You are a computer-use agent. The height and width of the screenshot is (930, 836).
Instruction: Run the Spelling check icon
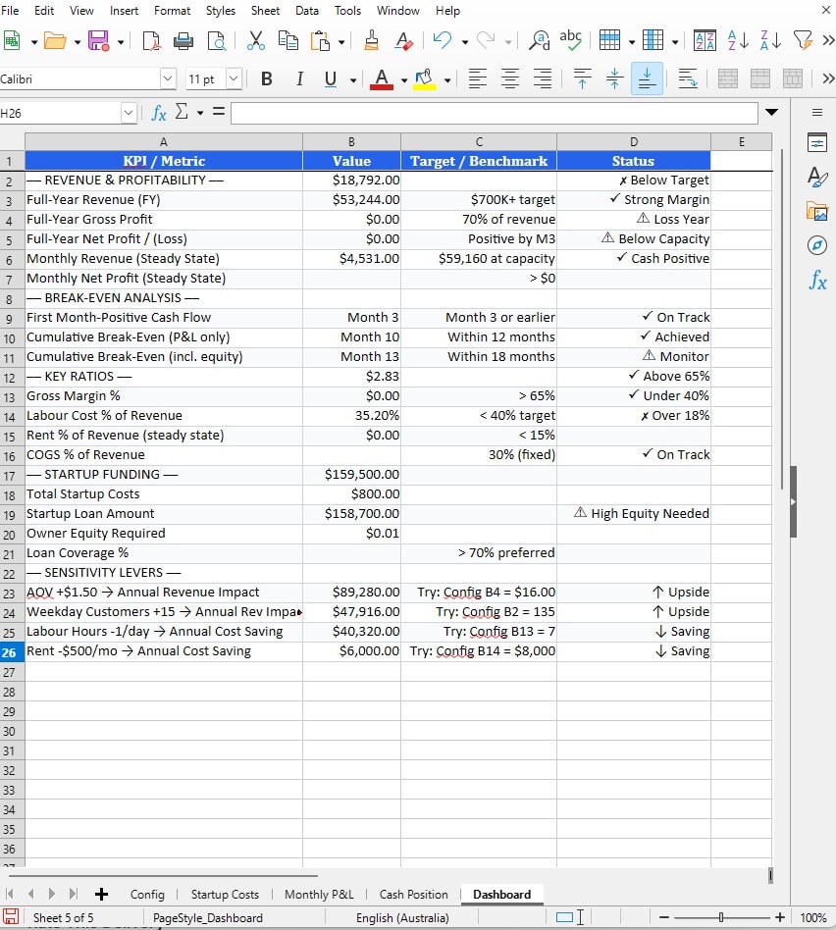(x=571, y=42)
